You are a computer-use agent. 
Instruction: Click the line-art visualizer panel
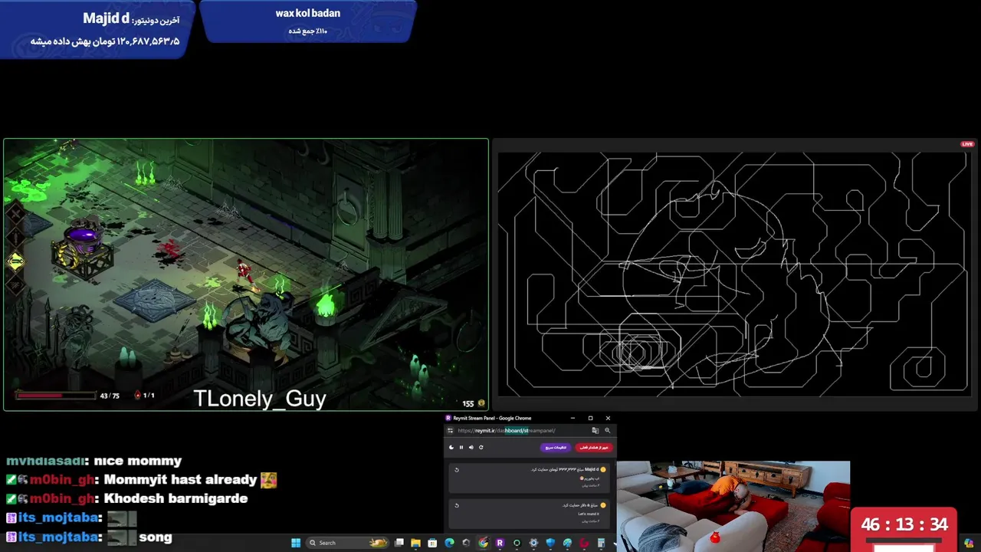click(733, 273)
